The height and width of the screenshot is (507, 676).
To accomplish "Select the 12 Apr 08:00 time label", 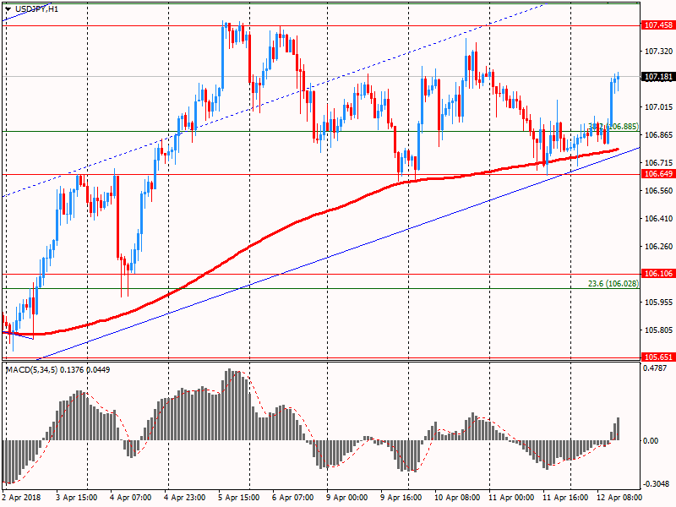I will coord(619,498).
